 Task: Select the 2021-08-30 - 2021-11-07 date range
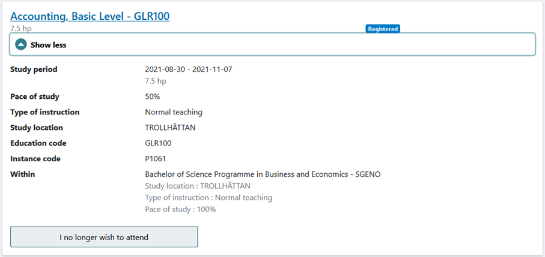tap(189, 69)
